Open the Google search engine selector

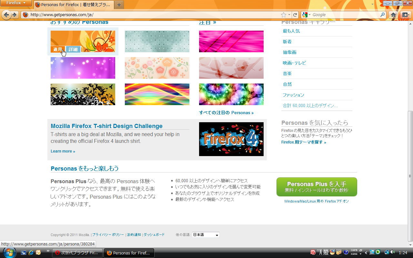point(306,15)
